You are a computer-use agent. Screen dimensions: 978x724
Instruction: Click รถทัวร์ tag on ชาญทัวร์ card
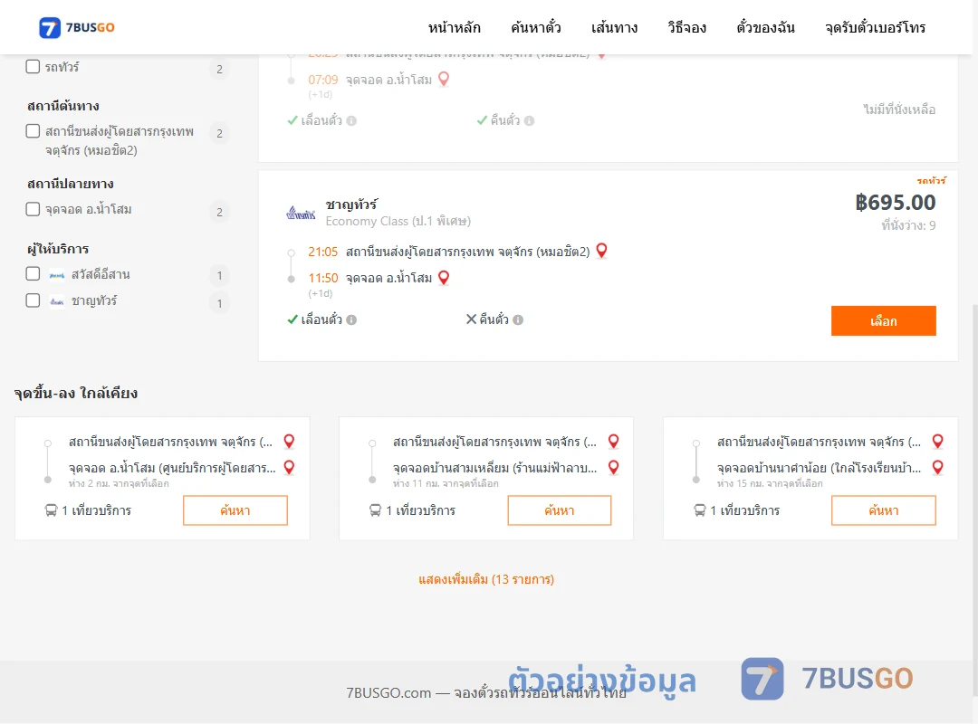click(x=931, y=181)
